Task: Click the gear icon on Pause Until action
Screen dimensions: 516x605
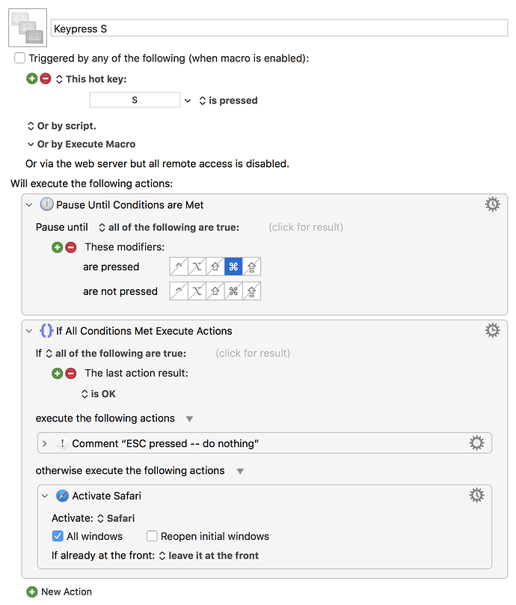Action: [492, 204]
